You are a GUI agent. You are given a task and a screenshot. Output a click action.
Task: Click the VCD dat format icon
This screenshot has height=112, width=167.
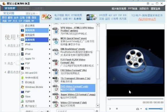coord(56,104)
